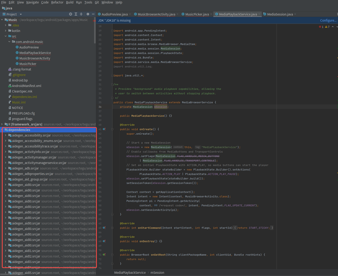Go to previous highlighted error arrow

coord(333,27)
